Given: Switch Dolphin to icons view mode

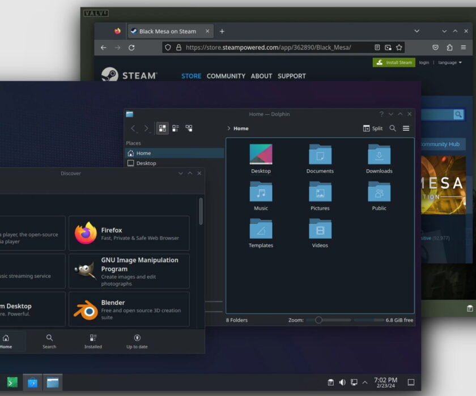Looking at the screenshot, I should coord(163,128).
